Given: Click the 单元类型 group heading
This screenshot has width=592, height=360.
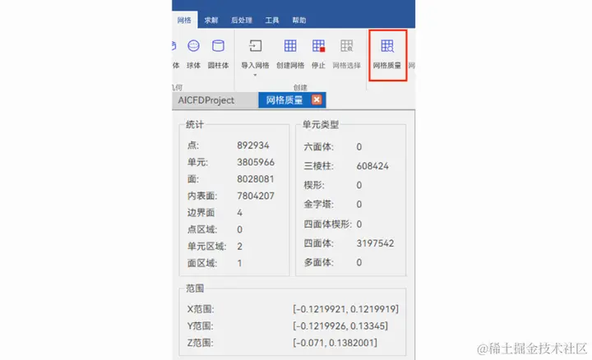Looking at the screenshot, I should tap(321, 125).
